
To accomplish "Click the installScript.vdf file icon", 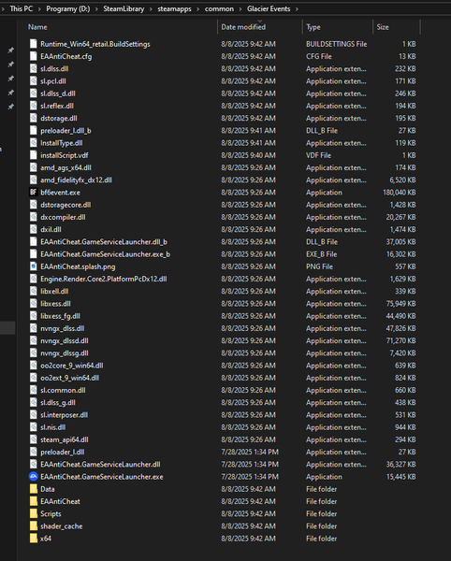I will (x=34, y=155).
